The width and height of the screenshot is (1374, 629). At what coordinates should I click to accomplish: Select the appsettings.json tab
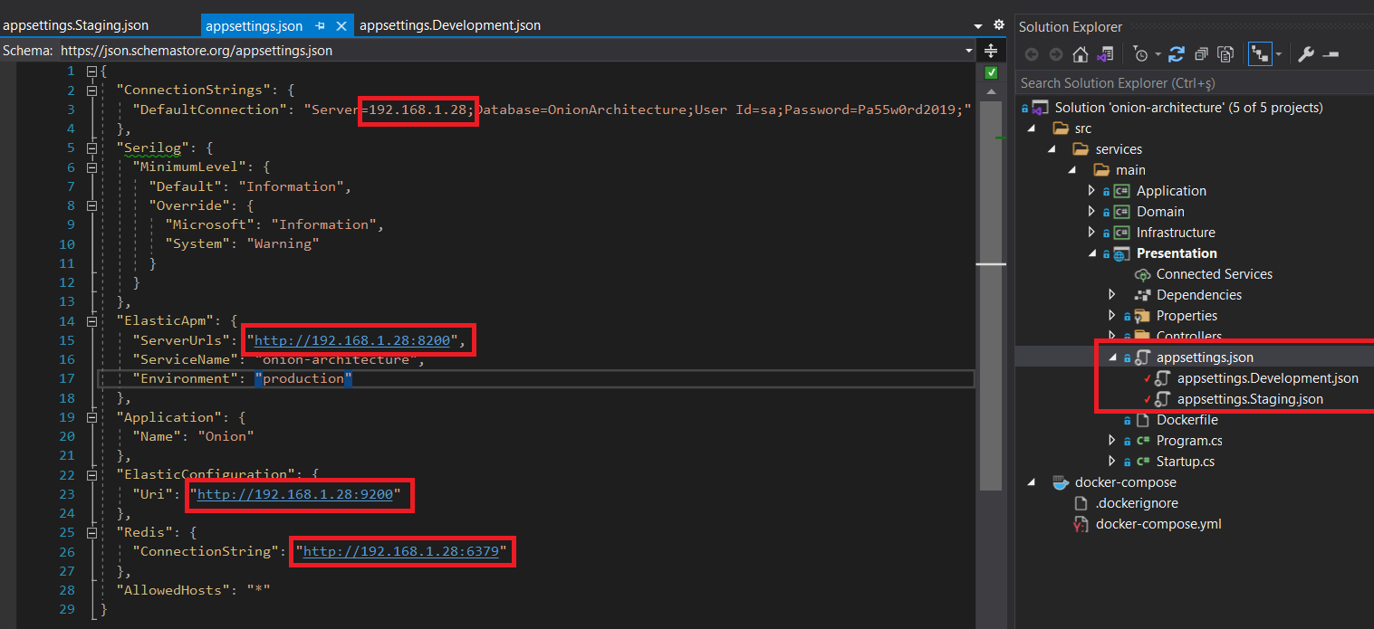(255, 25)
